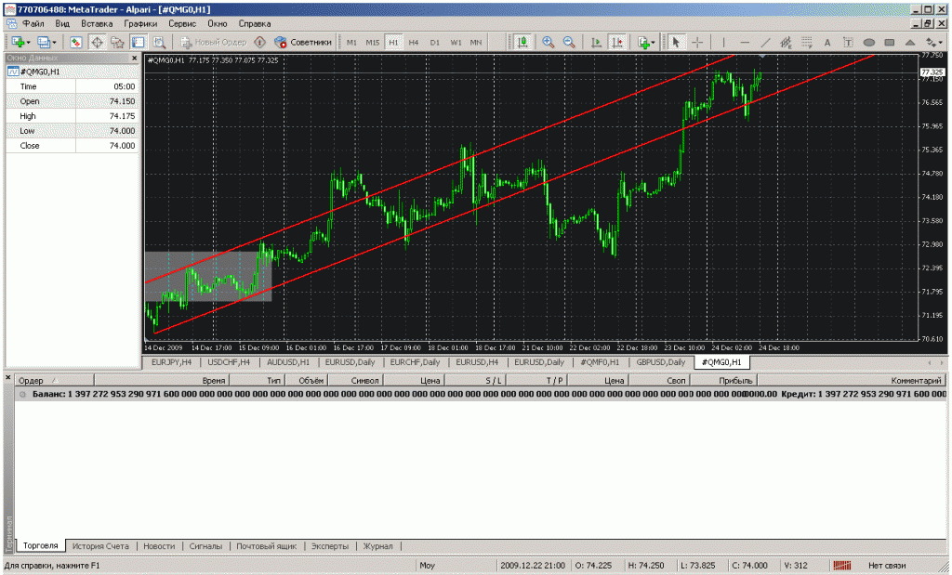
Task: Toggle the Market Watch window icon
Action: [76, 42]
